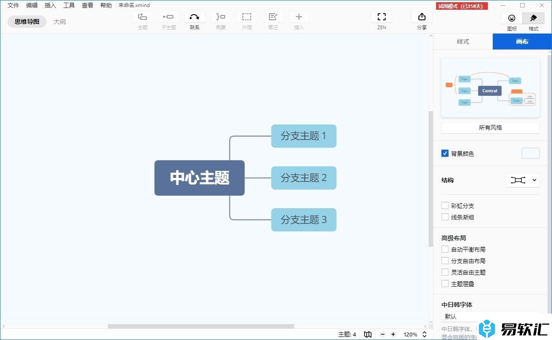Open the Icons (图标) smiley panel

click(512, 18)
